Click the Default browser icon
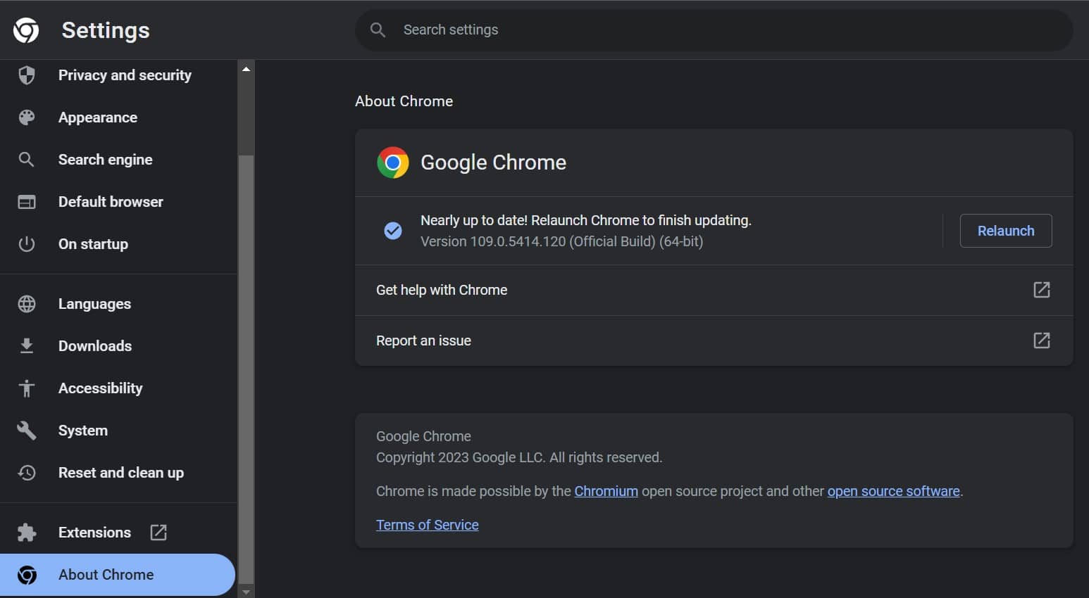Screen dimensions: 1089x598 click(x=26, y=202)
